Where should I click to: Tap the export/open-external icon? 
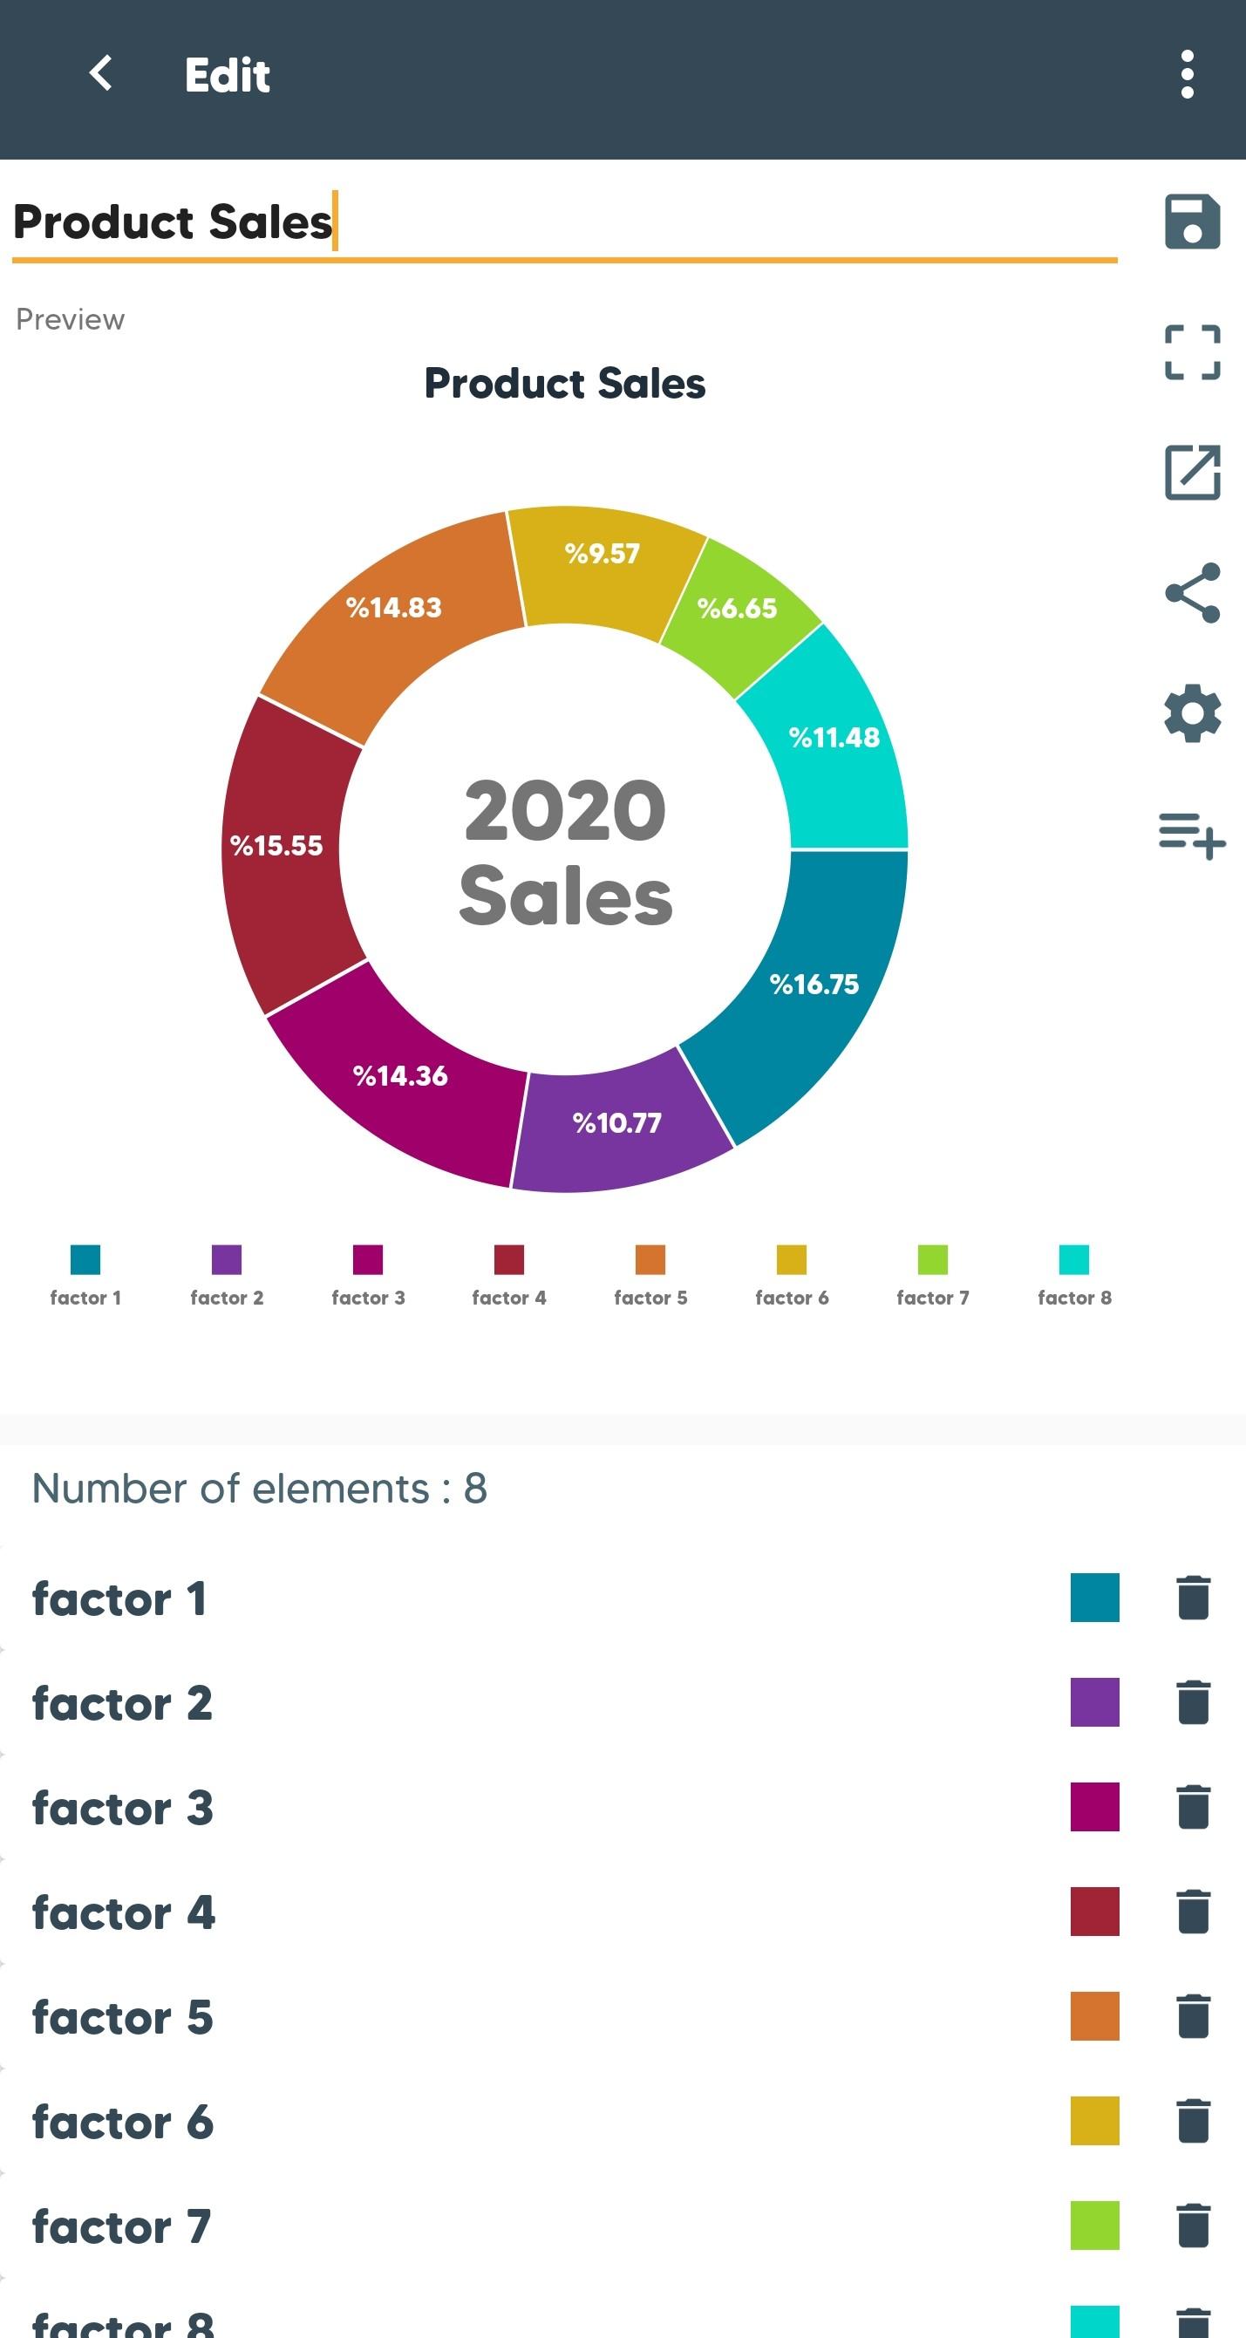click(1192, 472)
